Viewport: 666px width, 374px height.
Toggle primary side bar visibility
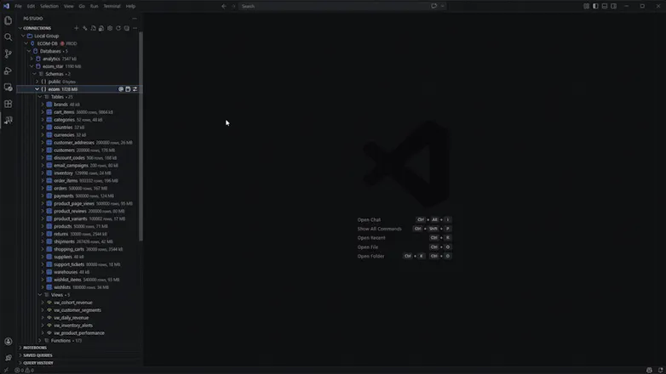[x=595, y=6]
